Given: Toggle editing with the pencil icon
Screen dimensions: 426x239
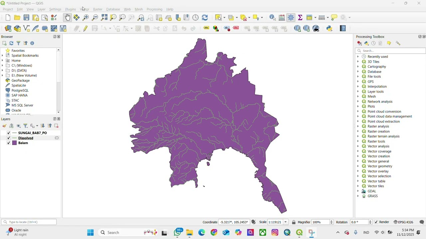Looking at the screenshot, I should point(86,29).
